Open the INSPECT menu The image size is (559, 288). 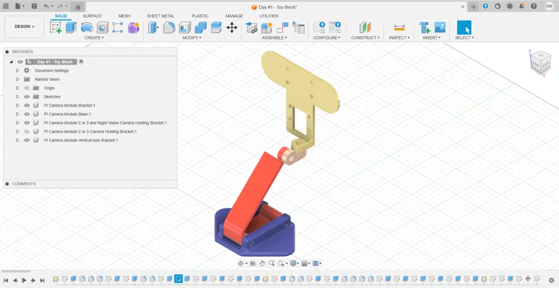[399, 38]
